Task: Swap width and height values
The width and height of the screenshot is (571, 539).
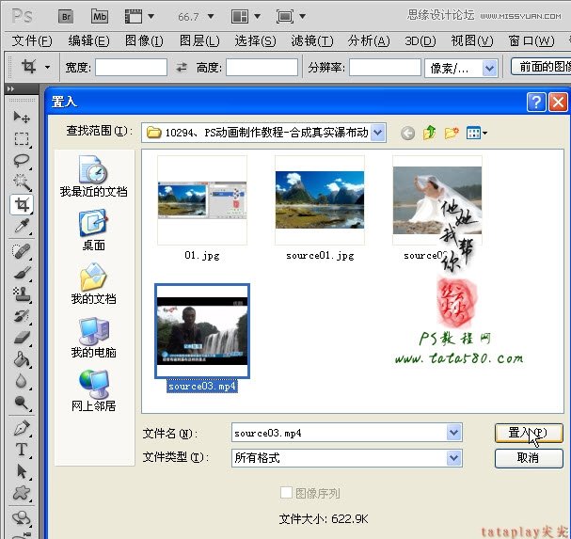Action: pos(182,68)
